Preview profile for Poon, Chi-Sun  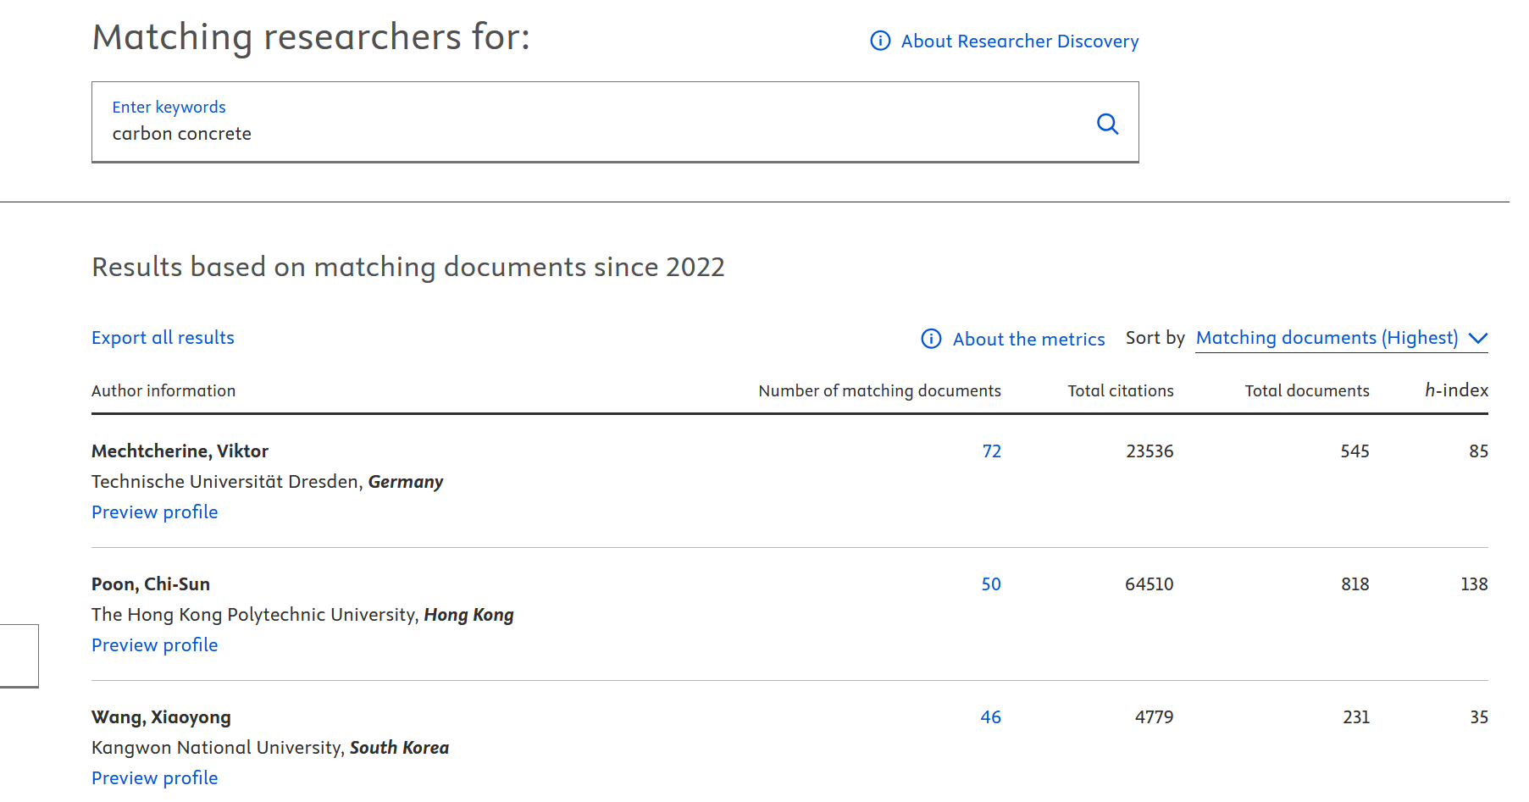pyautogui.click(x=154, y=644)
